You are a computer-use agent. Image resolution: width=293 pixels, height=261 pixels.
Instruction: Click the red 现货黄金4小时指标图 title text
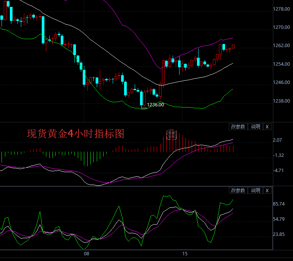click(x=76, y=134)
